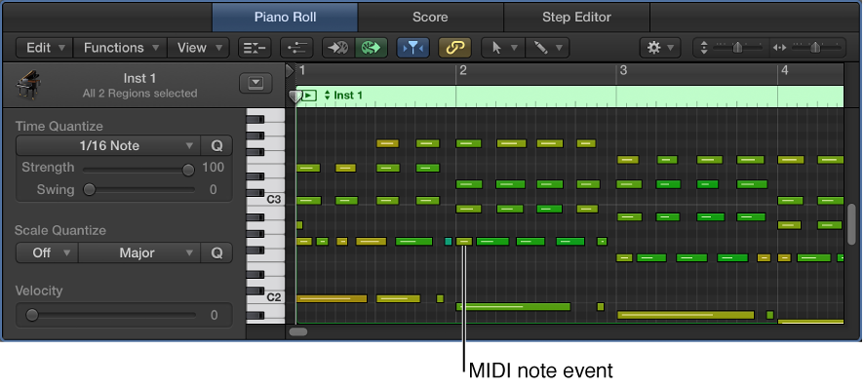Open the Step Editor tab
This screenshot has width=864, height=388.
[576, 18]
